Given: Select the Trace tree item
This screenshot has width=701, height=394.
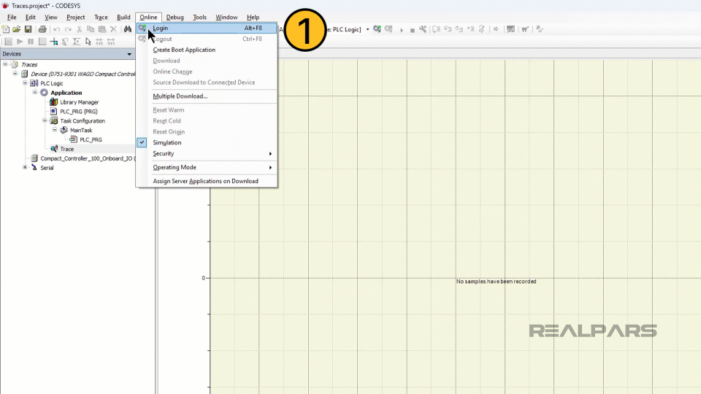Looking at the screenshot, I should click(66, 149).
